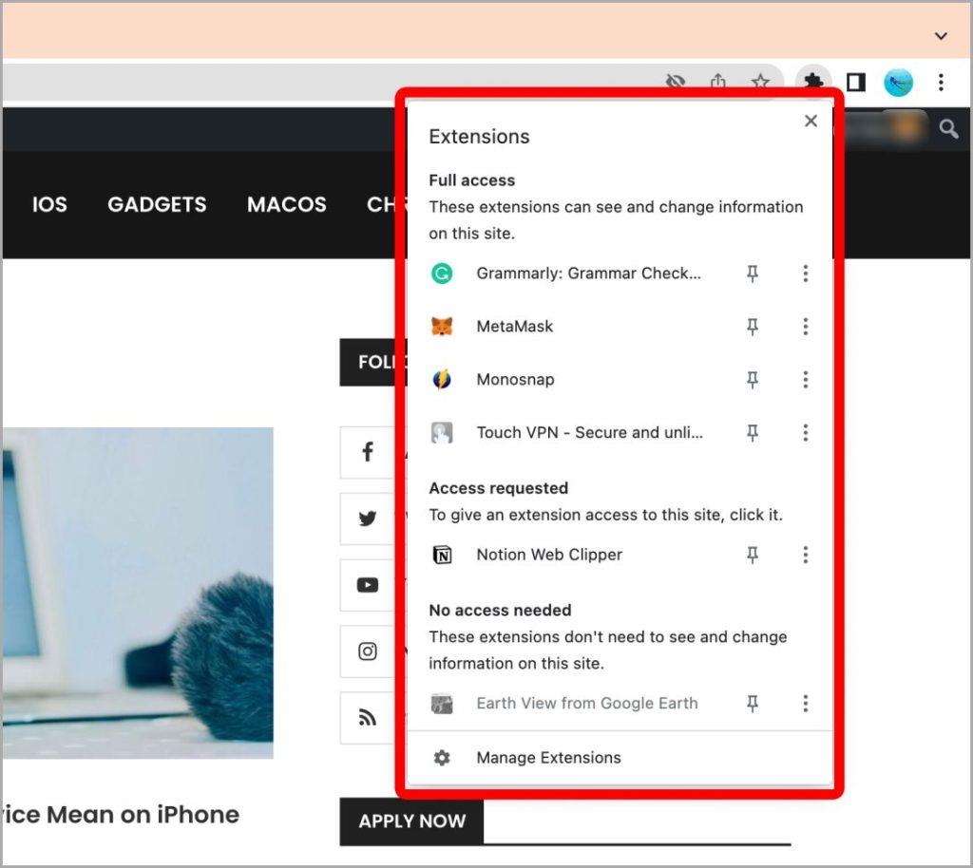Close the Extensions popup
Image resolution: width=973 pixels, height=868 pixels.
(811, 121)
